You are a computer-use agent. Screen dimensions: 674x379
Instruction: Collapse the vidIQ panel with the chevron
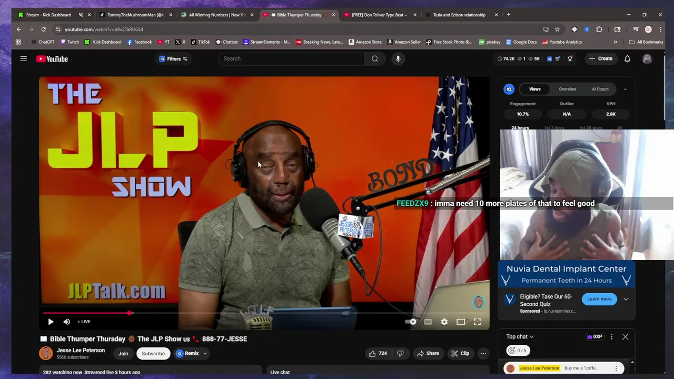click(x=625, y=89)
